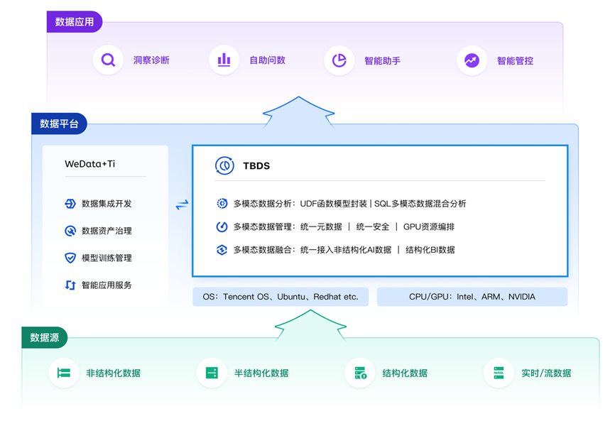Click the CPU/GPU: Intel, ARM, NVIDIA box
615x421 pixels.
[x=472, y=297]
